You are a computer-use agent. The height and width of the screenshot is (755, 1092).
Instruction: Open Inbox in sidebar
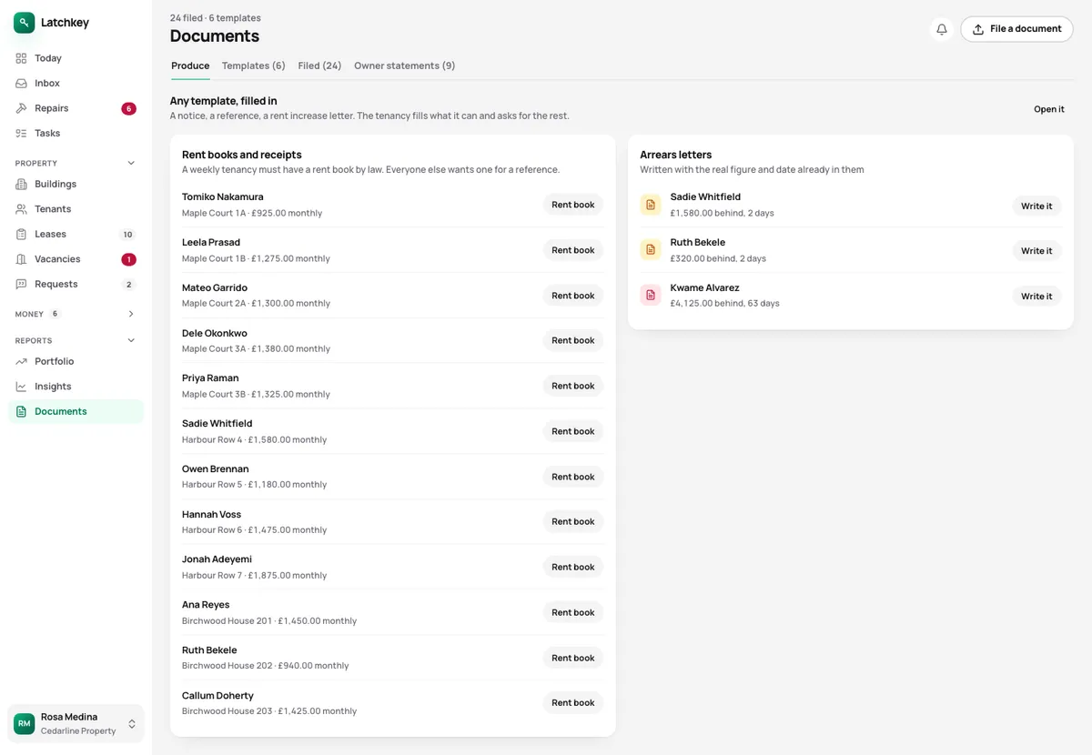[x=76, y=84]
